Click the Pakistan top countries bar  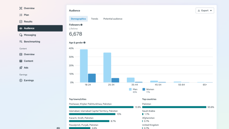pyautogui.click(x=174, y=107)
